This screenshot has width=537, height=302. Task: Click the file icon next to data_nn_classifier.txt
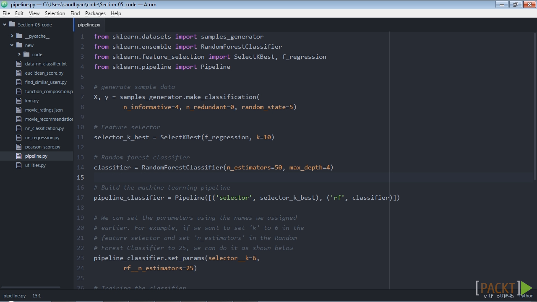(18, 64)
